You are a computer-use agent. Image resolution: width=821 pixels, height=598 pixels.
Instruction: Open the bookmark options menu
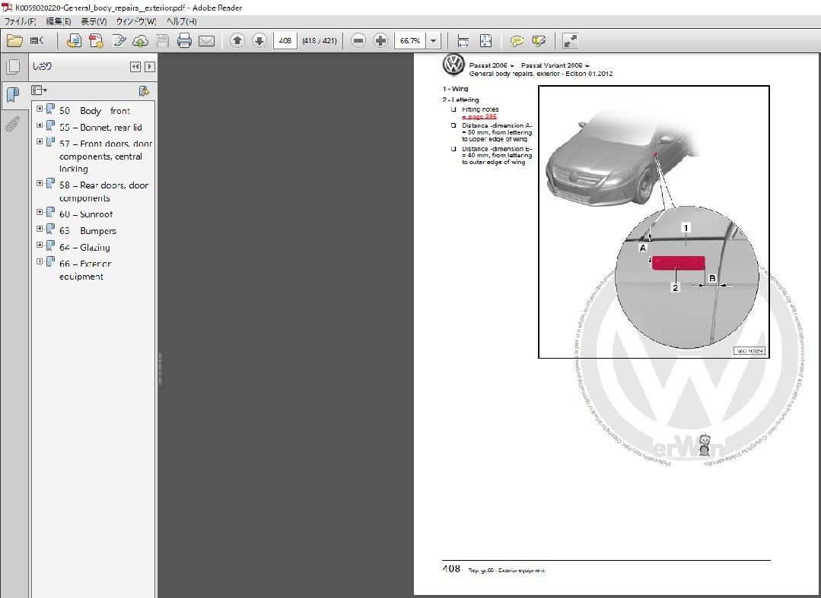(40, 90)
